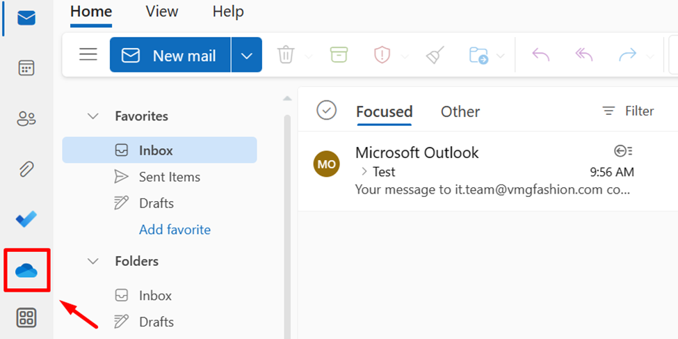Click the Delete trash can icon
Image resolution: width=678 pixels, height=339 pixels.
pos(286,55)
